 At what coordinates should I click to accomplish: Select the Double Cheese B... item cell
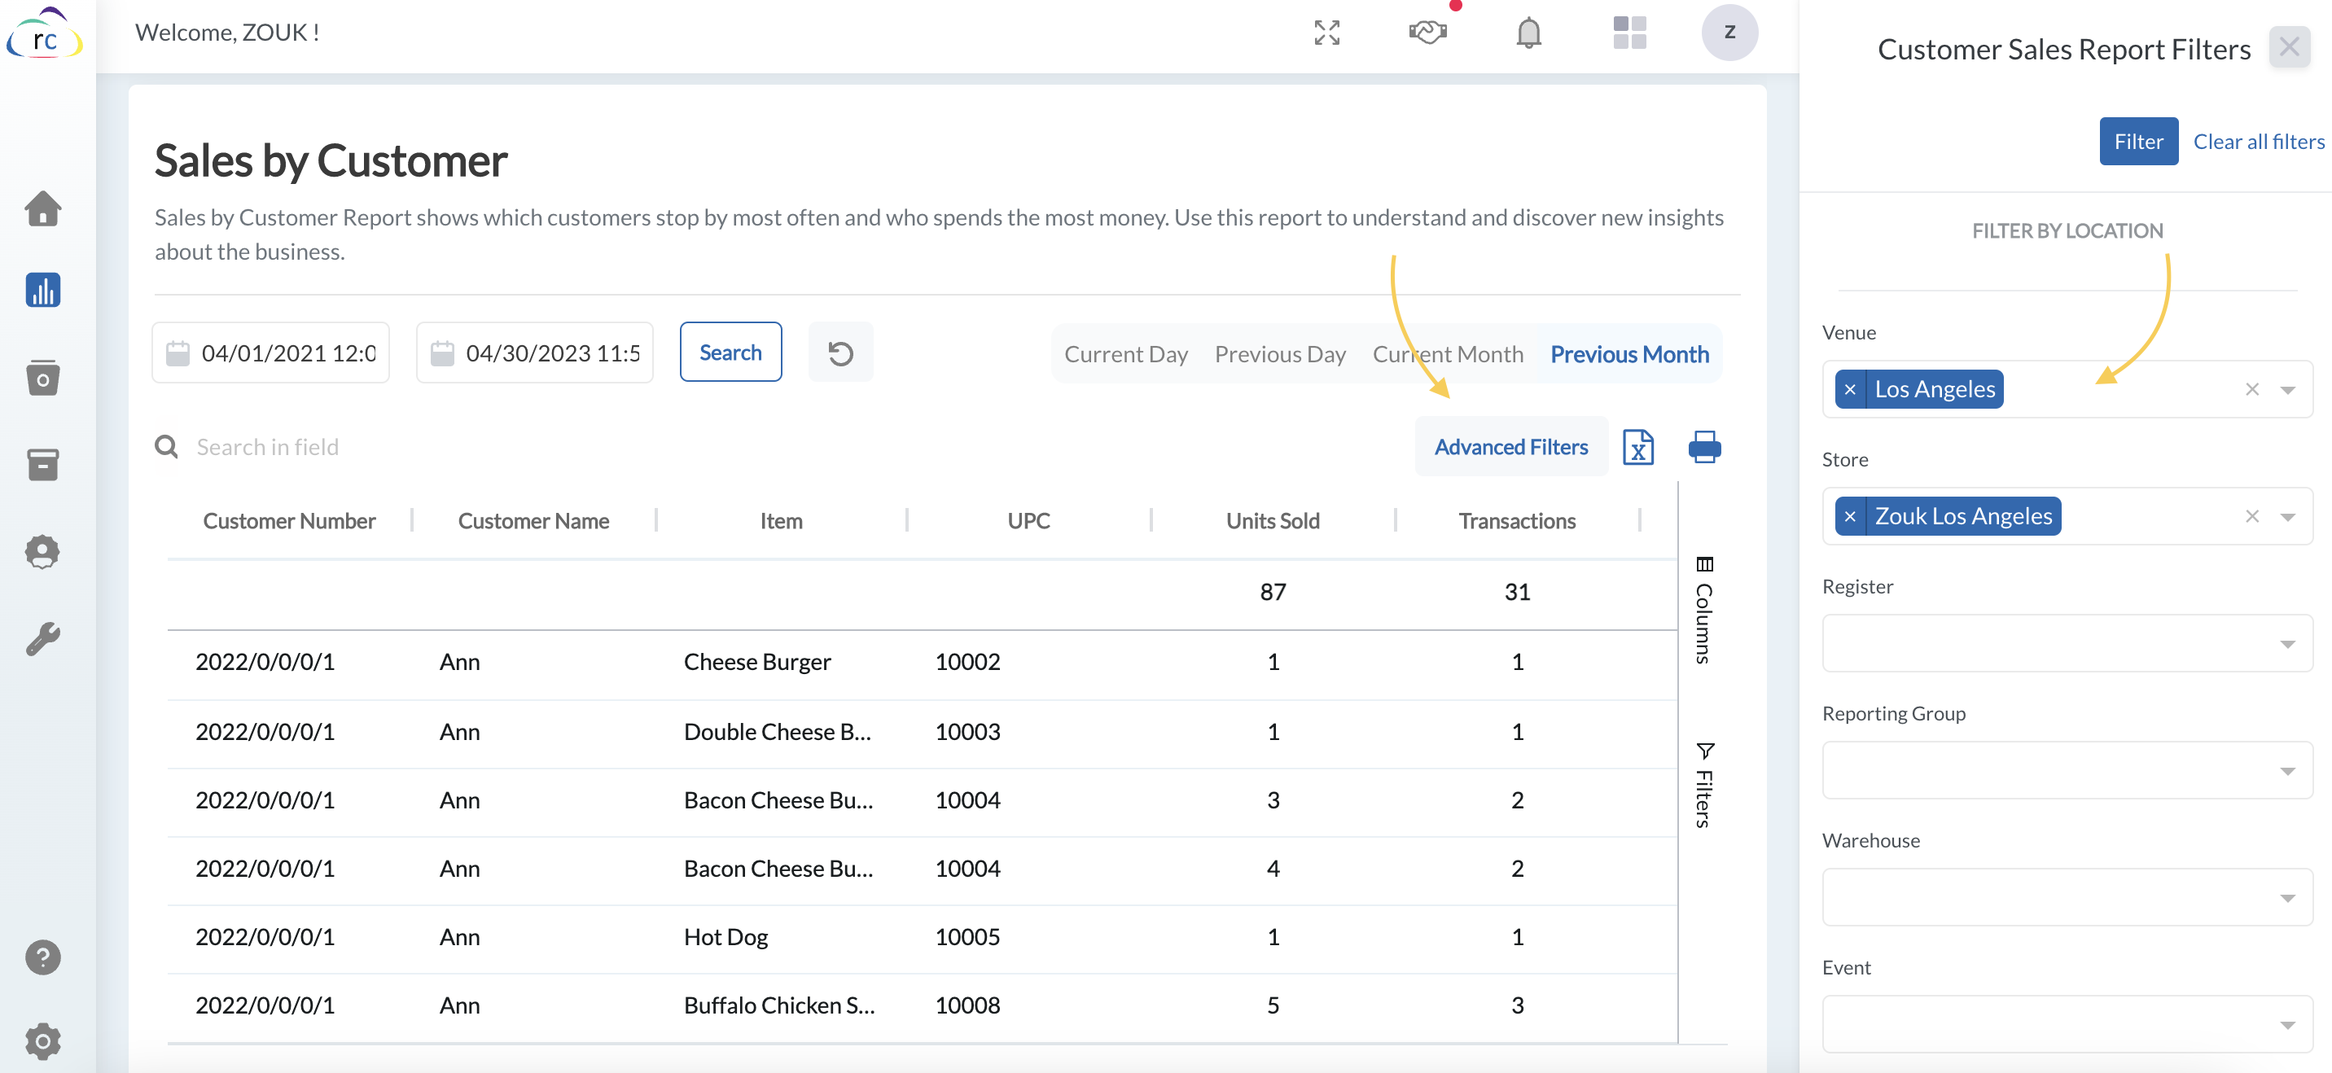coord(777,732)
